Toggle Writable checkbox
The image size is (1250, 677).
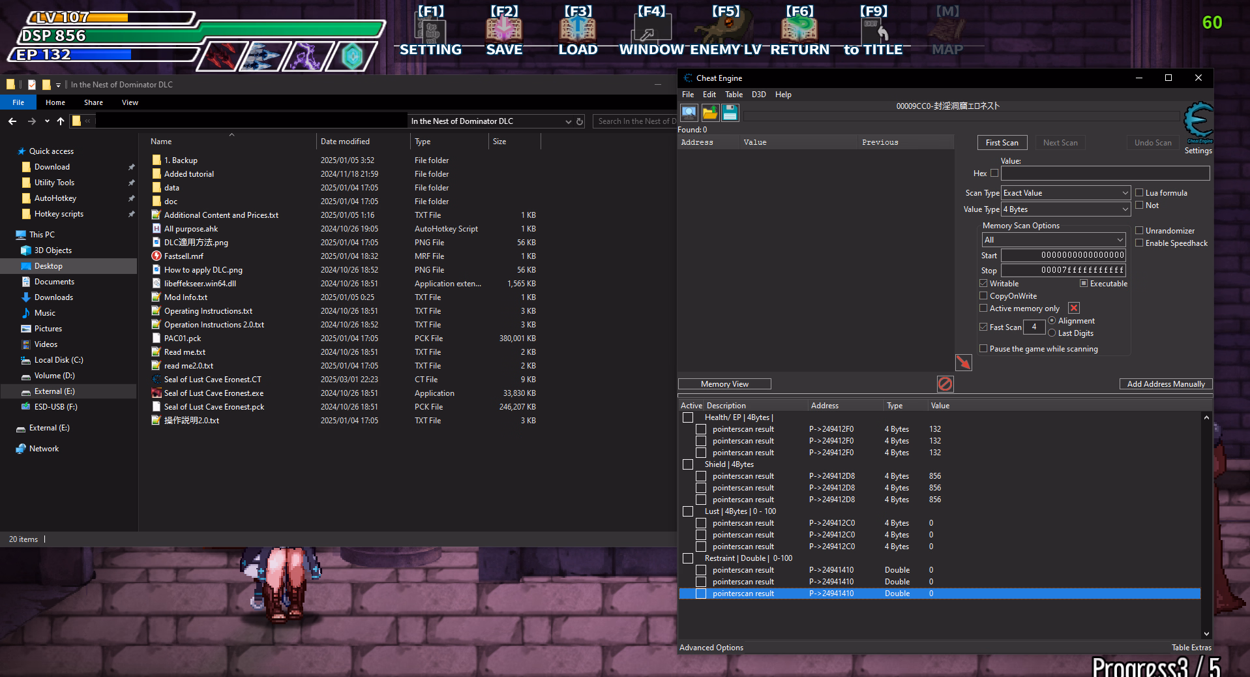983,284
